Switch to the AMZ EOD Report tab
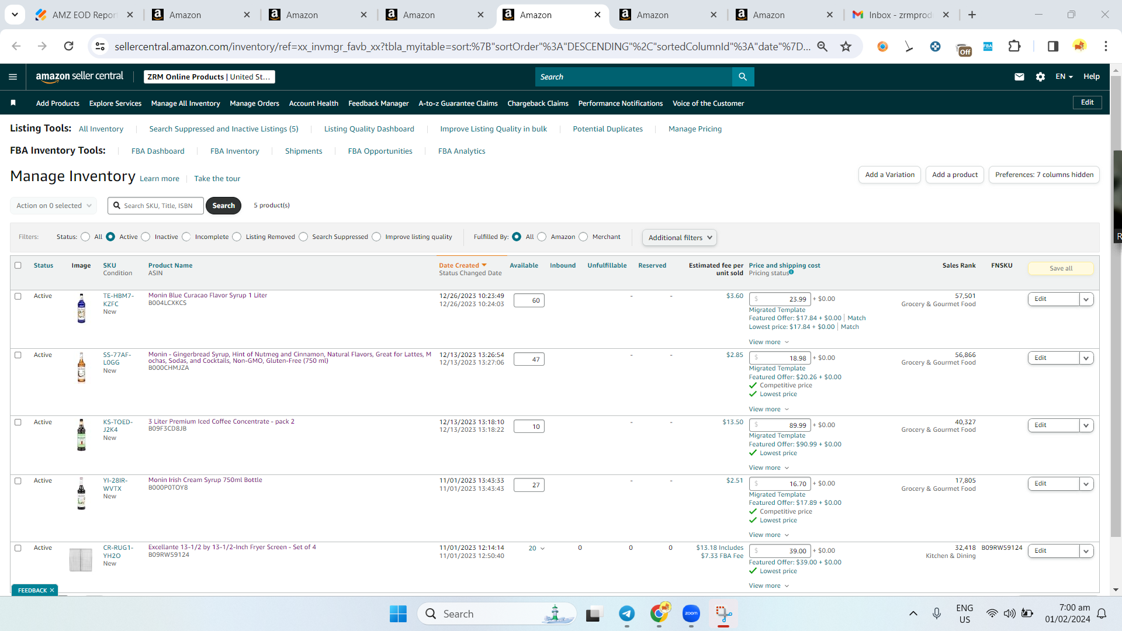The width and height of the screenshot is (1122, 631). click(84, 15)
